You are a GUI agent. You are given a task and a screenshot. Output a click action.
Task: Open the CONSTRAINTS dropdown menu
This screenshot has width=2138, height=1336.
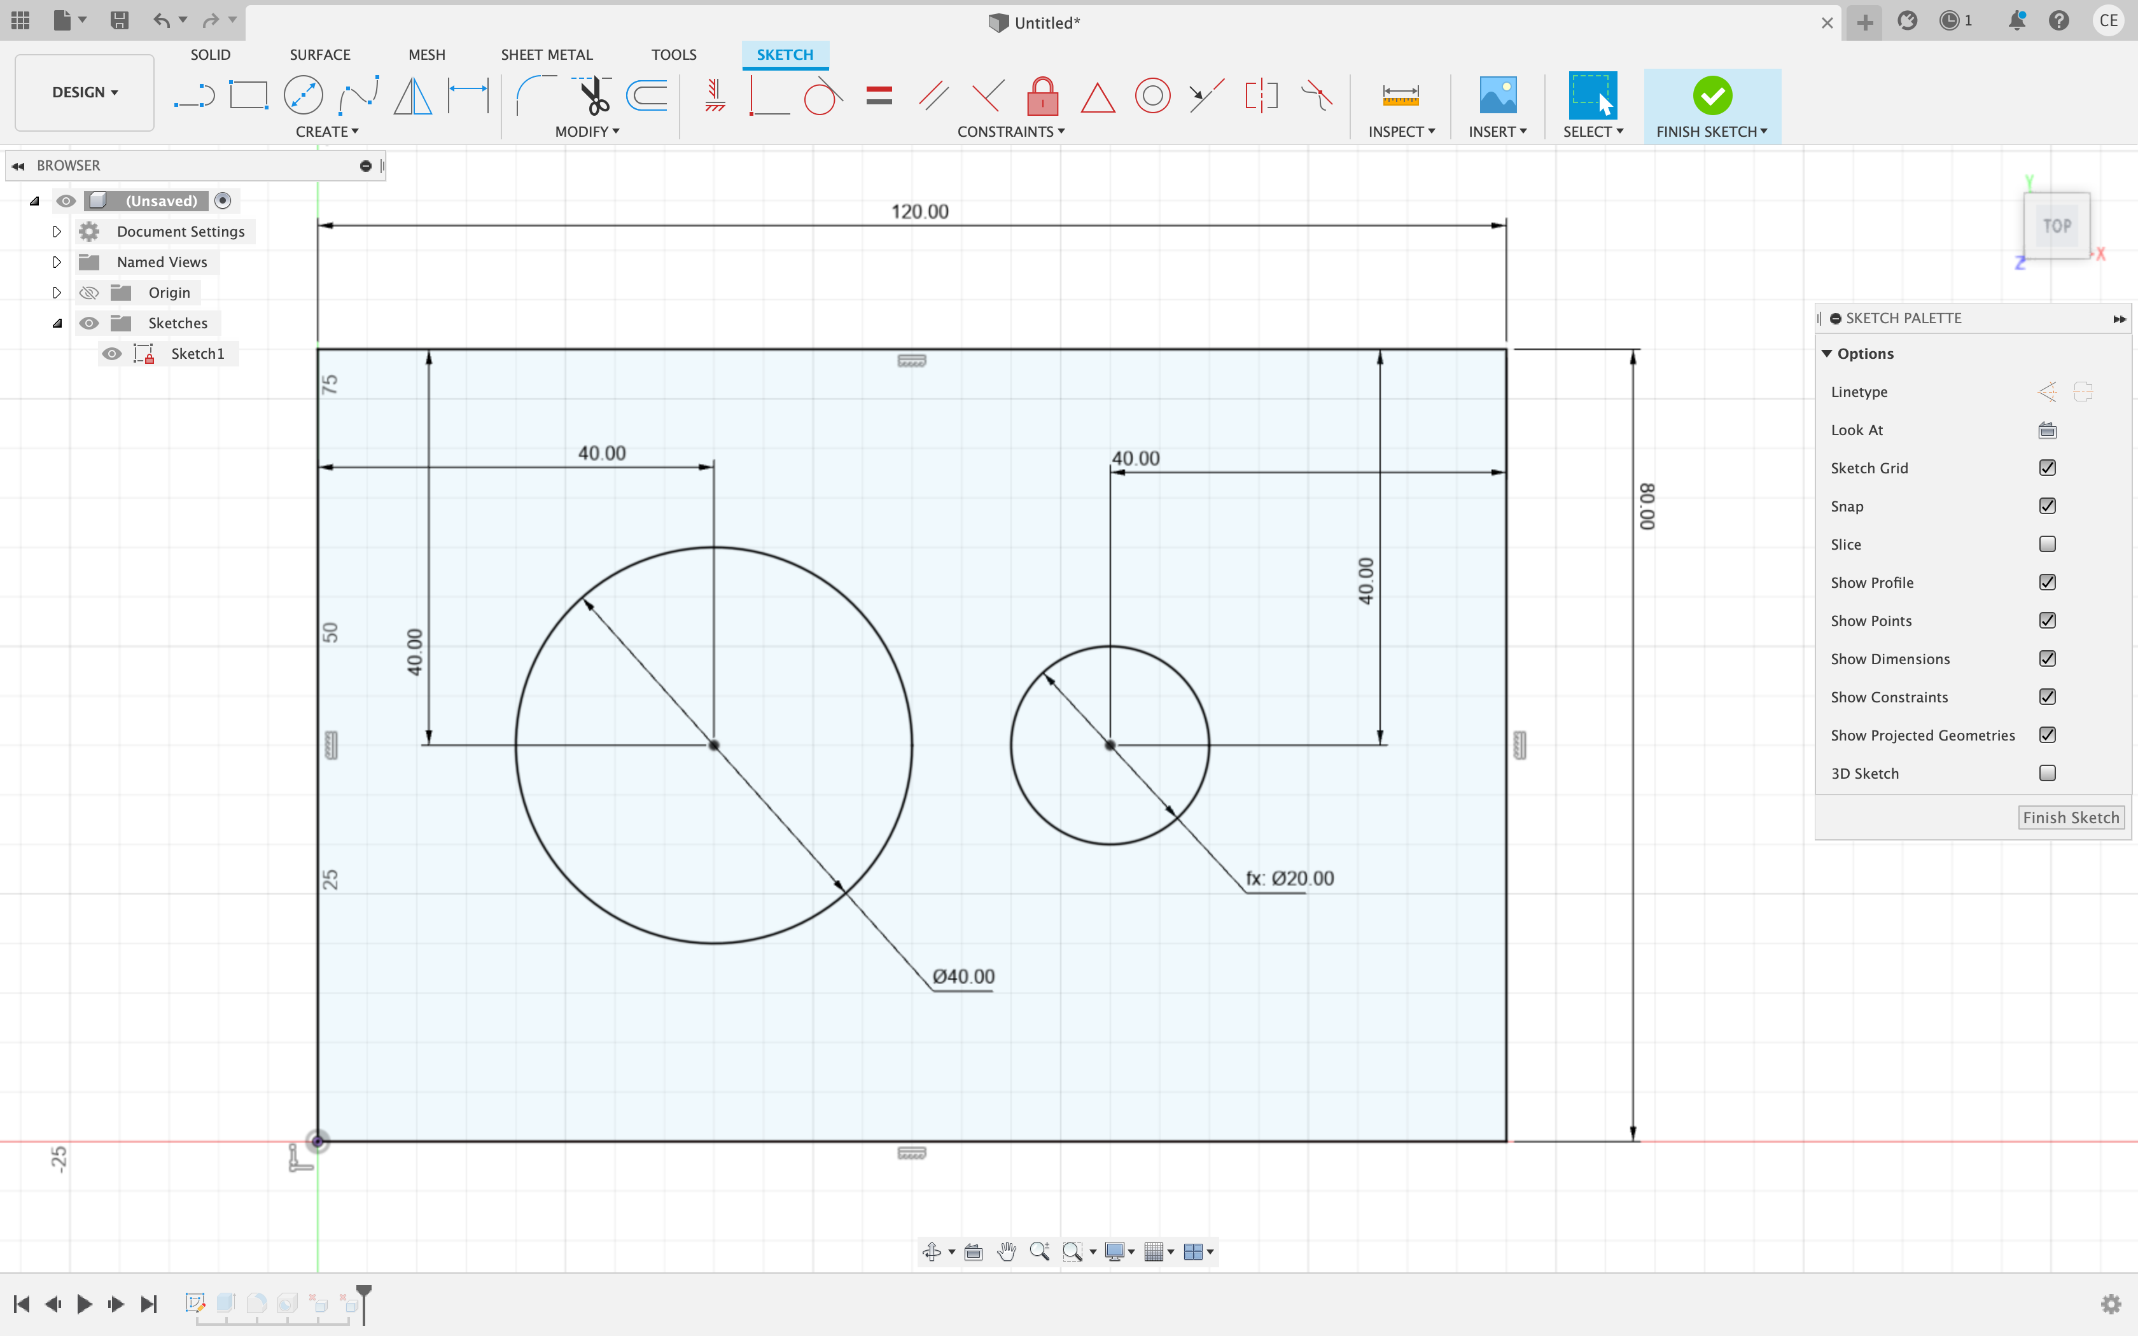coord(1010,132)
